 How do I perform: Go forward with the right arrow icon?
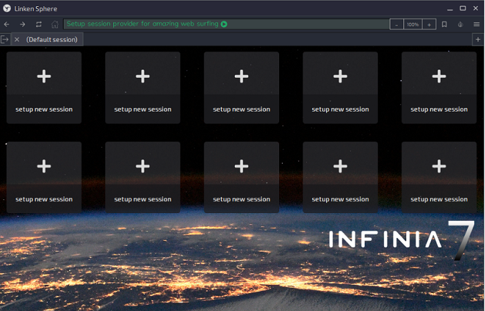(23, 24)
